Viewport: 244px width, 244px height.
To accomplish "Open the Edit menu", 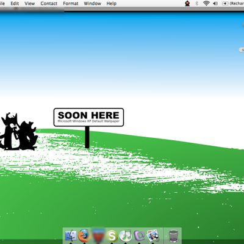I will [15, 4].
